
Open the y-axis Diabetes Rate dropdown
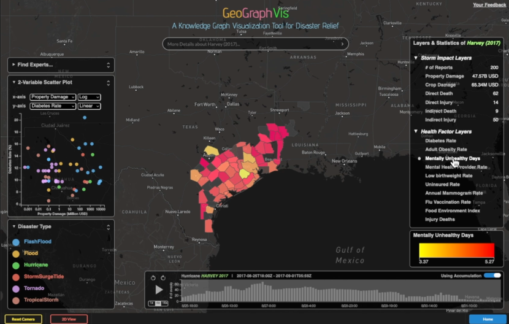tap(53, 106)
